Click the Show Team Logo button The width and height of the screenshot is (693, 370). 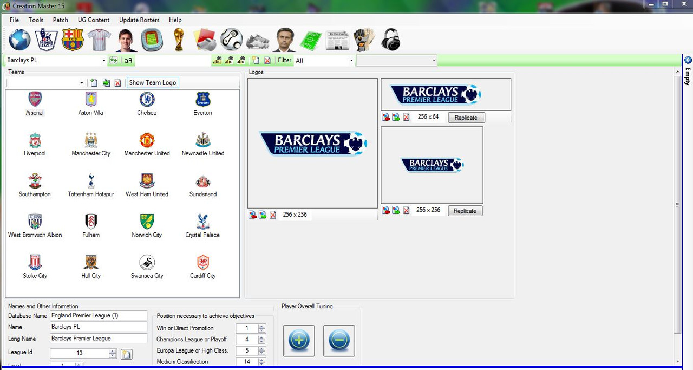coord(153,82)
